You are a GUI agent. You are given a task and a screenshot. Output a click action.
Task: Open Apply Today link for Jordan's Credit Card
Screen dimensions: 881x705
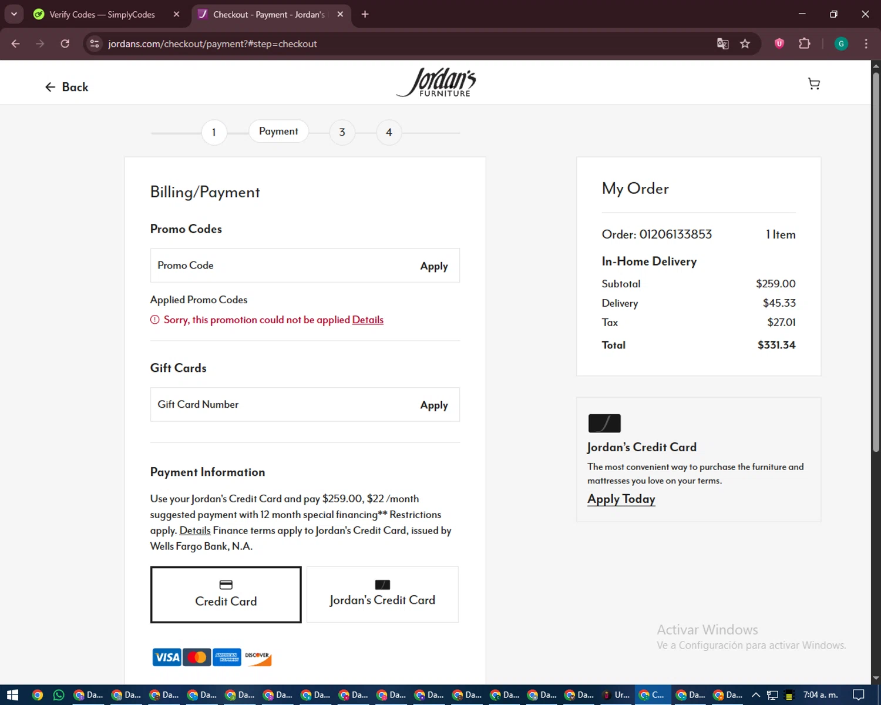pyautogui.click(x=621, y=499)
